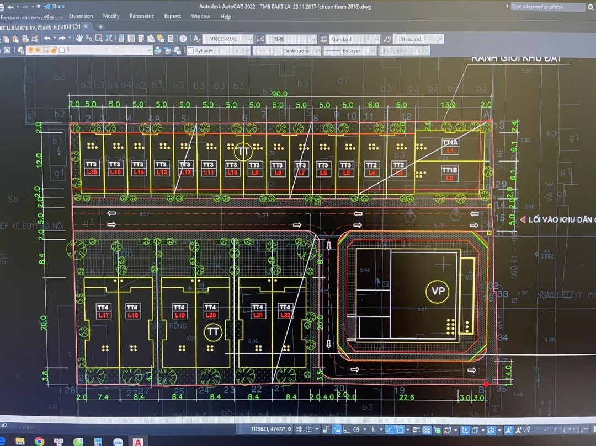596x446 pixels.
Task: Open Chrome from the Windows taskbar
Action: [x=39, y=442]
